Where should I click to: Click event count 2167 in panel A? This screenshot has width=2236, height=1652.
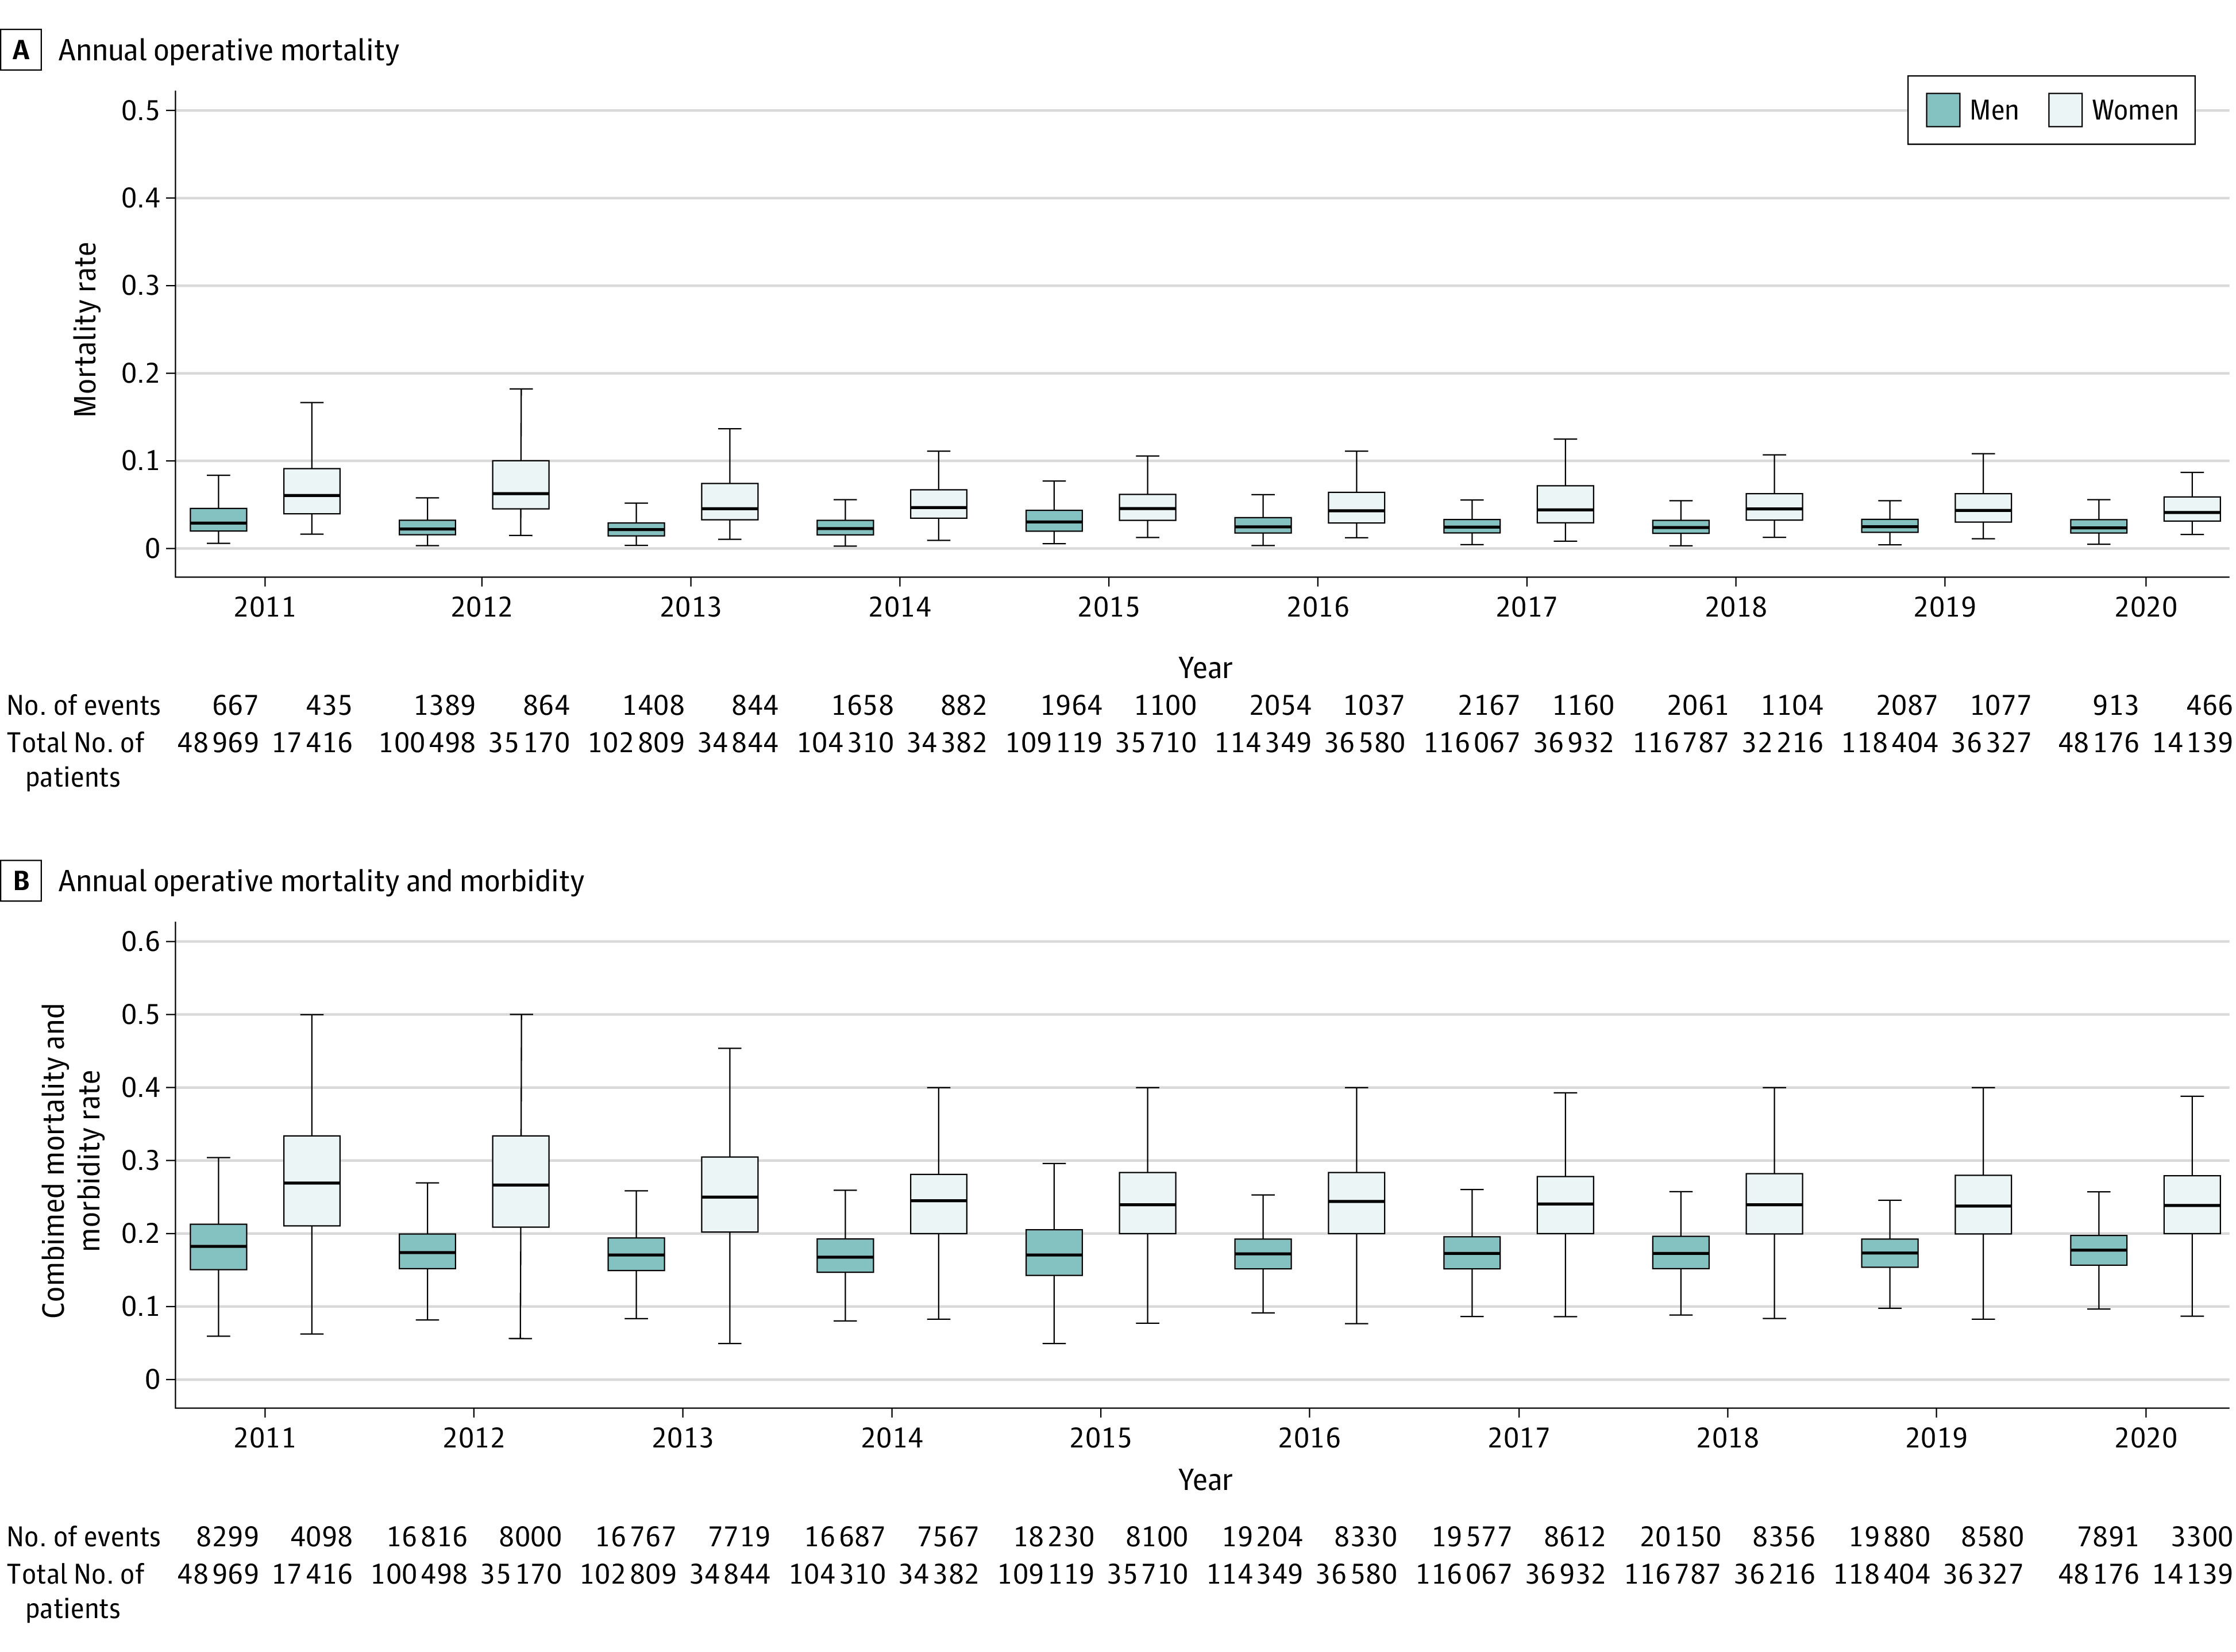point(1489,706)
